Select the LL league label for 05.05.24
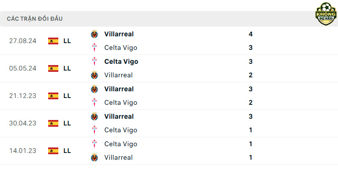 67,68
